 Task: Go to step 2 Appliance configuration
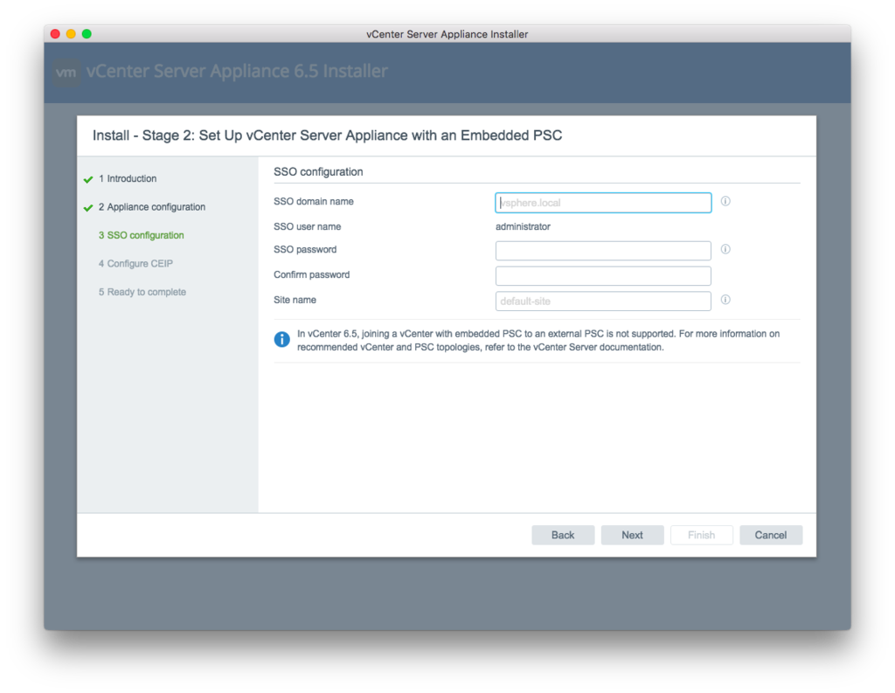pos(152,206)
